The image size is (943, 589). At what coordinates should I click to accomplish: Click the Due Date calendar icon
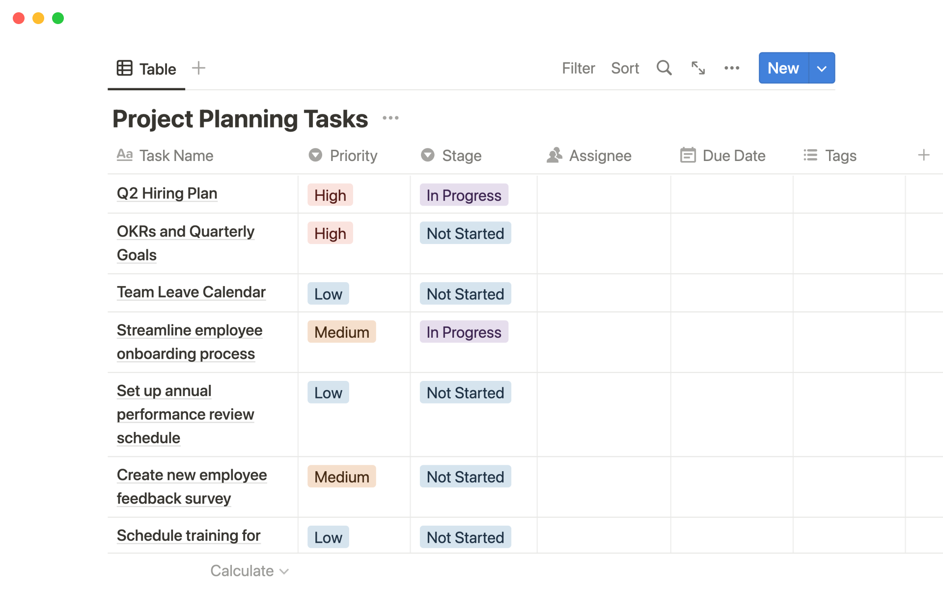pos(688,155)
